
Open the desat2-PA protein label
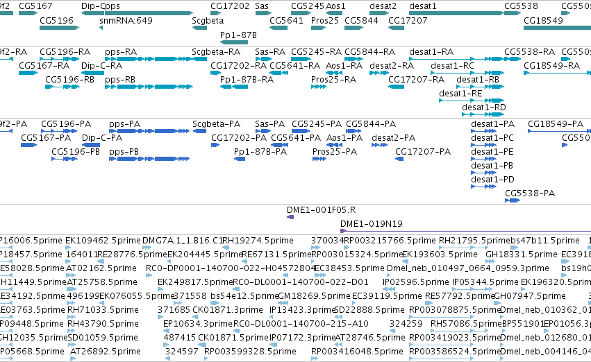pos(394,138)
